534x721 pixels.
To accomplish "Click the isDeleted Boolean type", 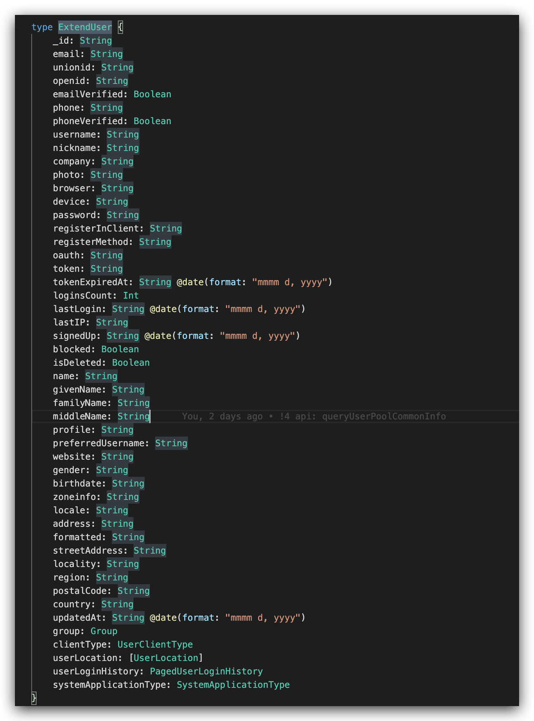I will tap(131, 363).
